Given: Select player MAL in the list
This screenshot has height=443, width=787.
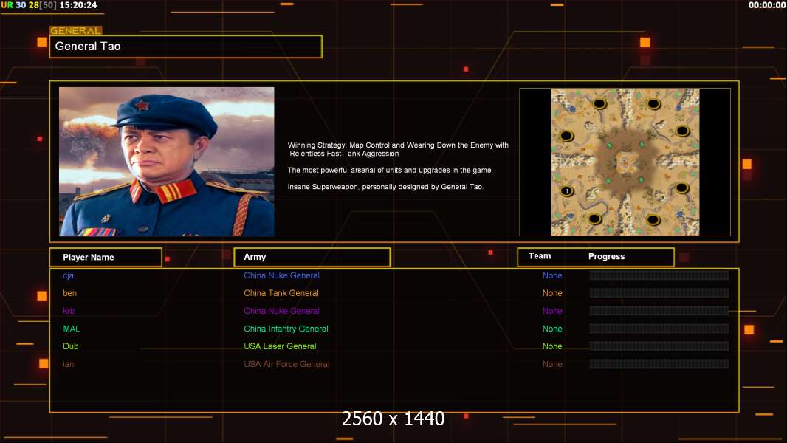Looking at the screenshot, I should (x=72, y=329).
